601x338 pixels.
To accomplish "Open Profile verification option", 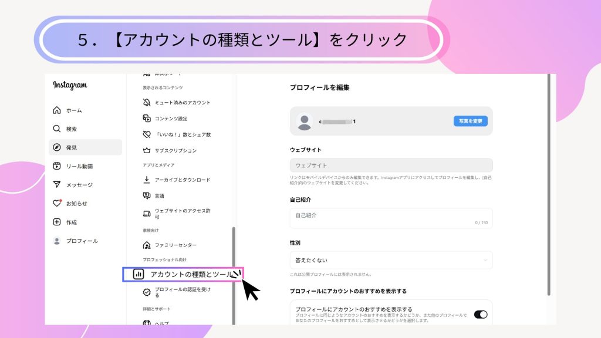I will (x=182, y=292).
